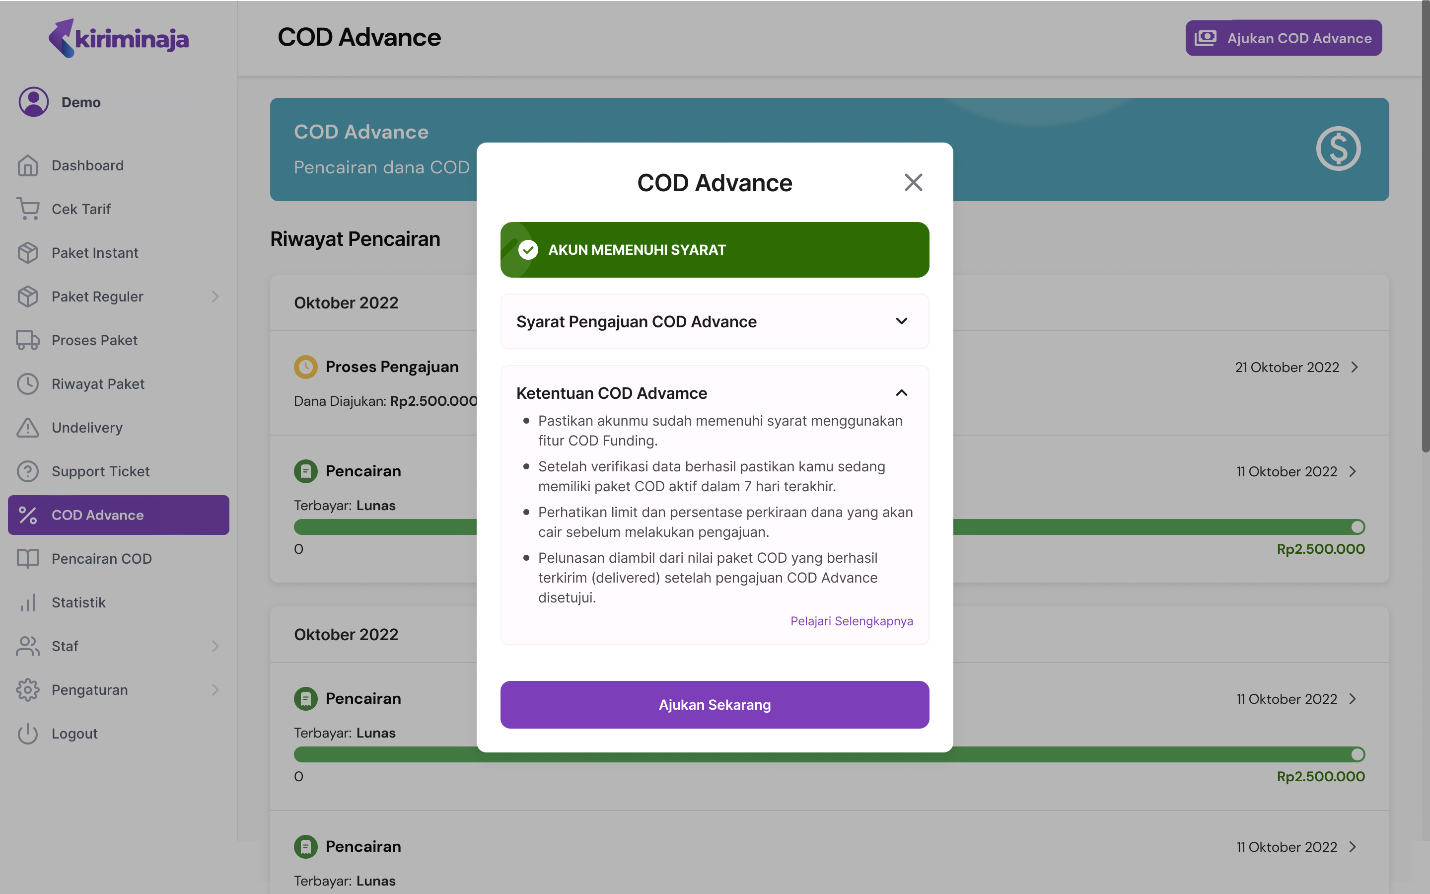Click the COD Advance sidebar icon

pos(28,514)
